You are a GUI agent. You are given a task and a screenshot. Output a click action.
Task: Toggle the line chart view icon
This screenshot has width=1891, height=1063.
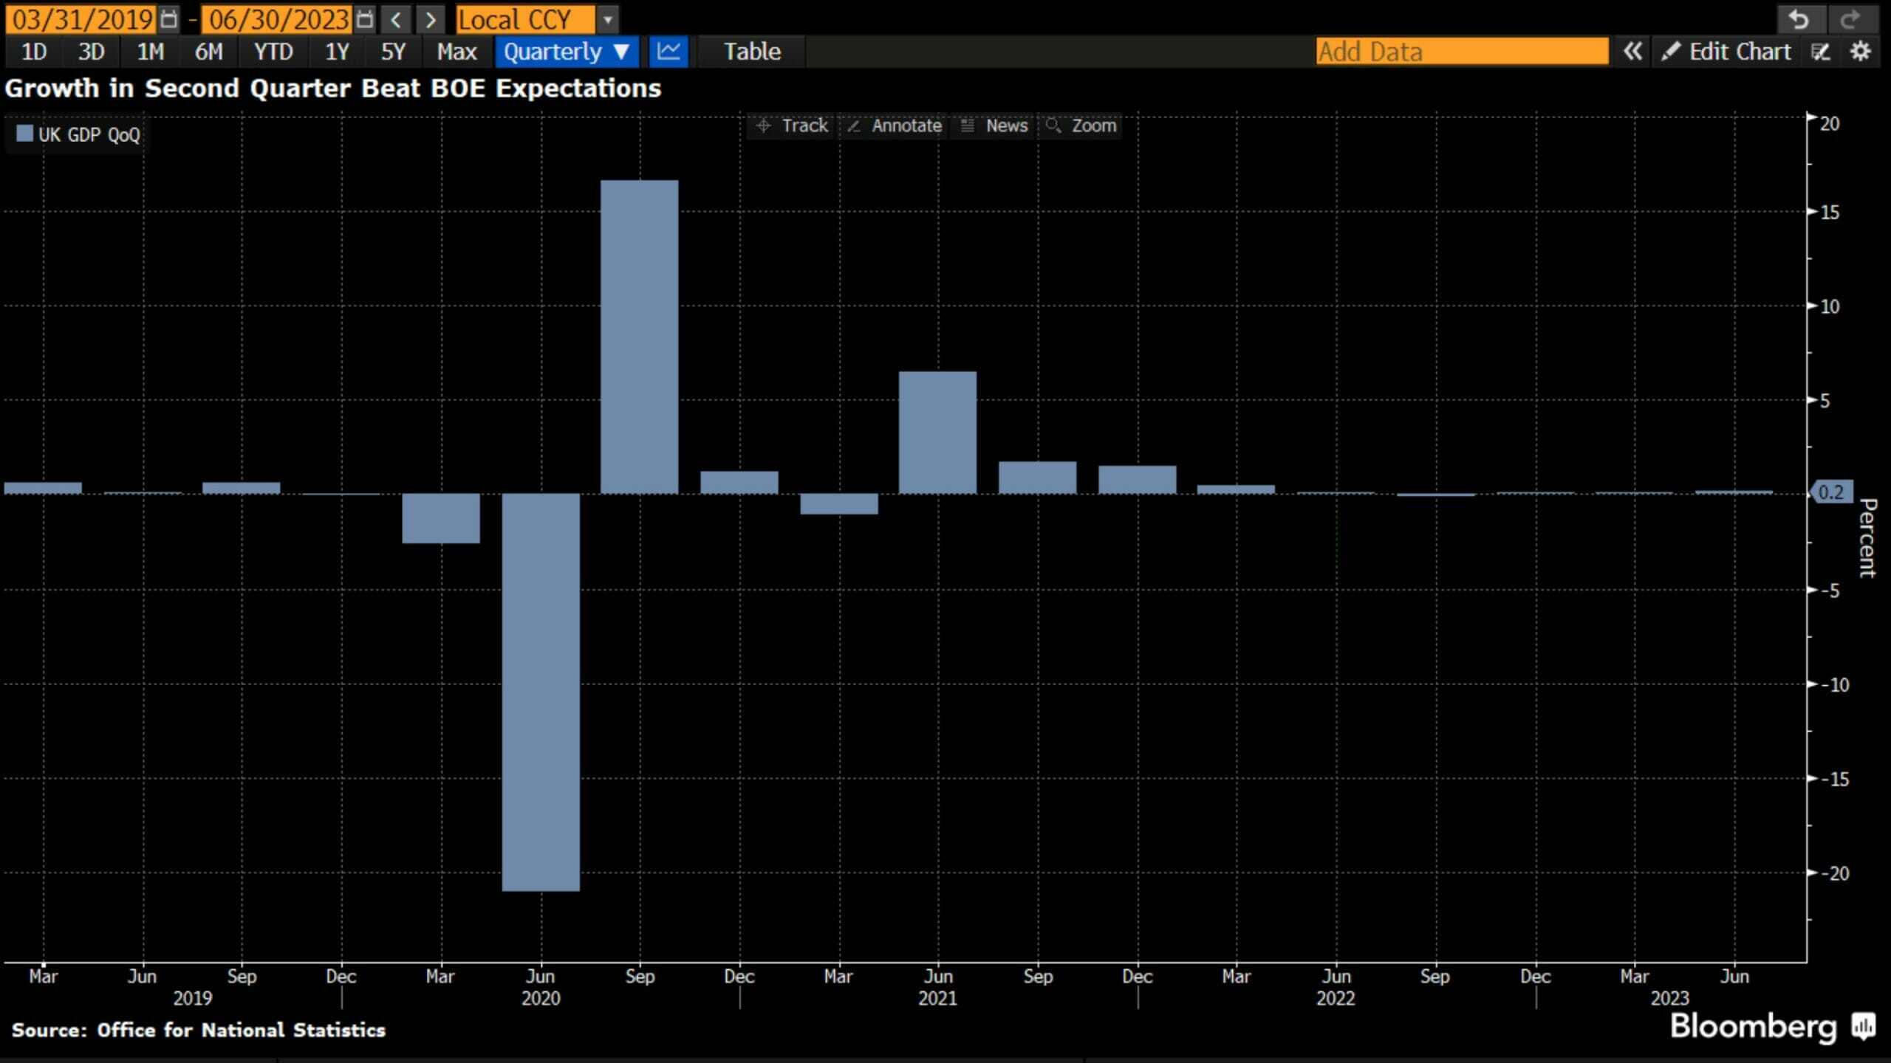click(x=669, y=52)
